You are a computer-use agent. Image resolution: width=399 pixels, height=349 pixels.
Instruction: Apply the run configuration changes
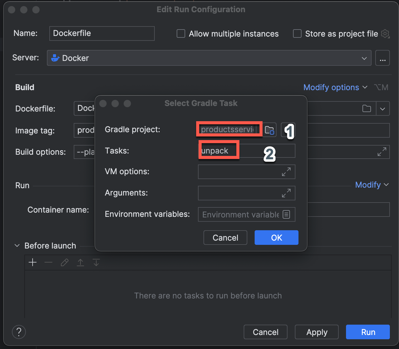(317, 332)
